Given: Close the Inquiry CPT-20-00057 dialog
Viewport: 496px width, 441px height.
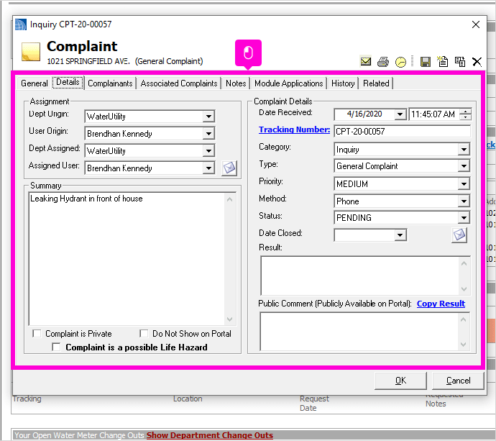Looking at the screenshot, I should point(475,24).
